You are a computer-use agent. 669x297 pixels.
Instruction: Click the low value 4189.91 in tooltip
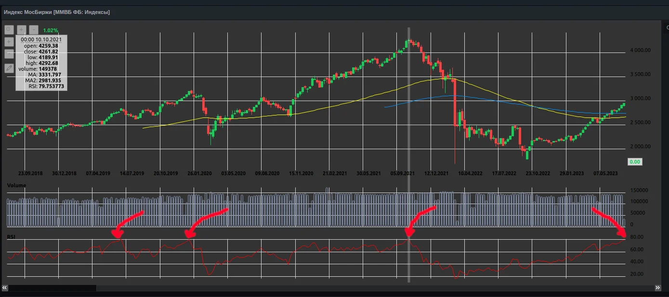49,57
